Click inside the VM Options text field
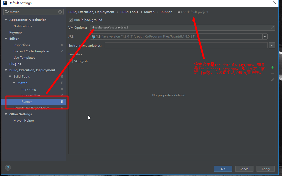Image resolution: width=282 pixels, height=176 pixels. click(177, 28)
